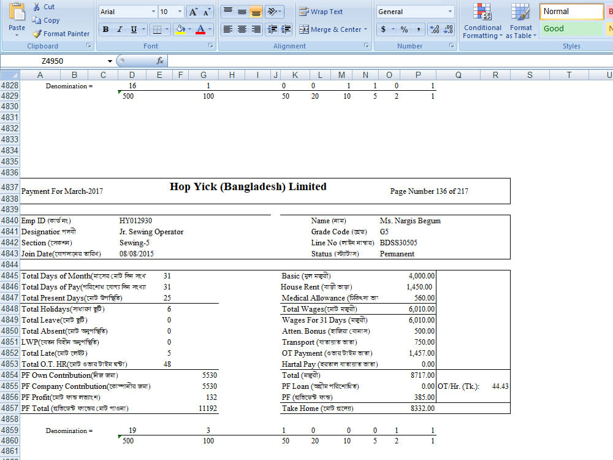Toggle Italic formatting

click(x=120, y=29)
